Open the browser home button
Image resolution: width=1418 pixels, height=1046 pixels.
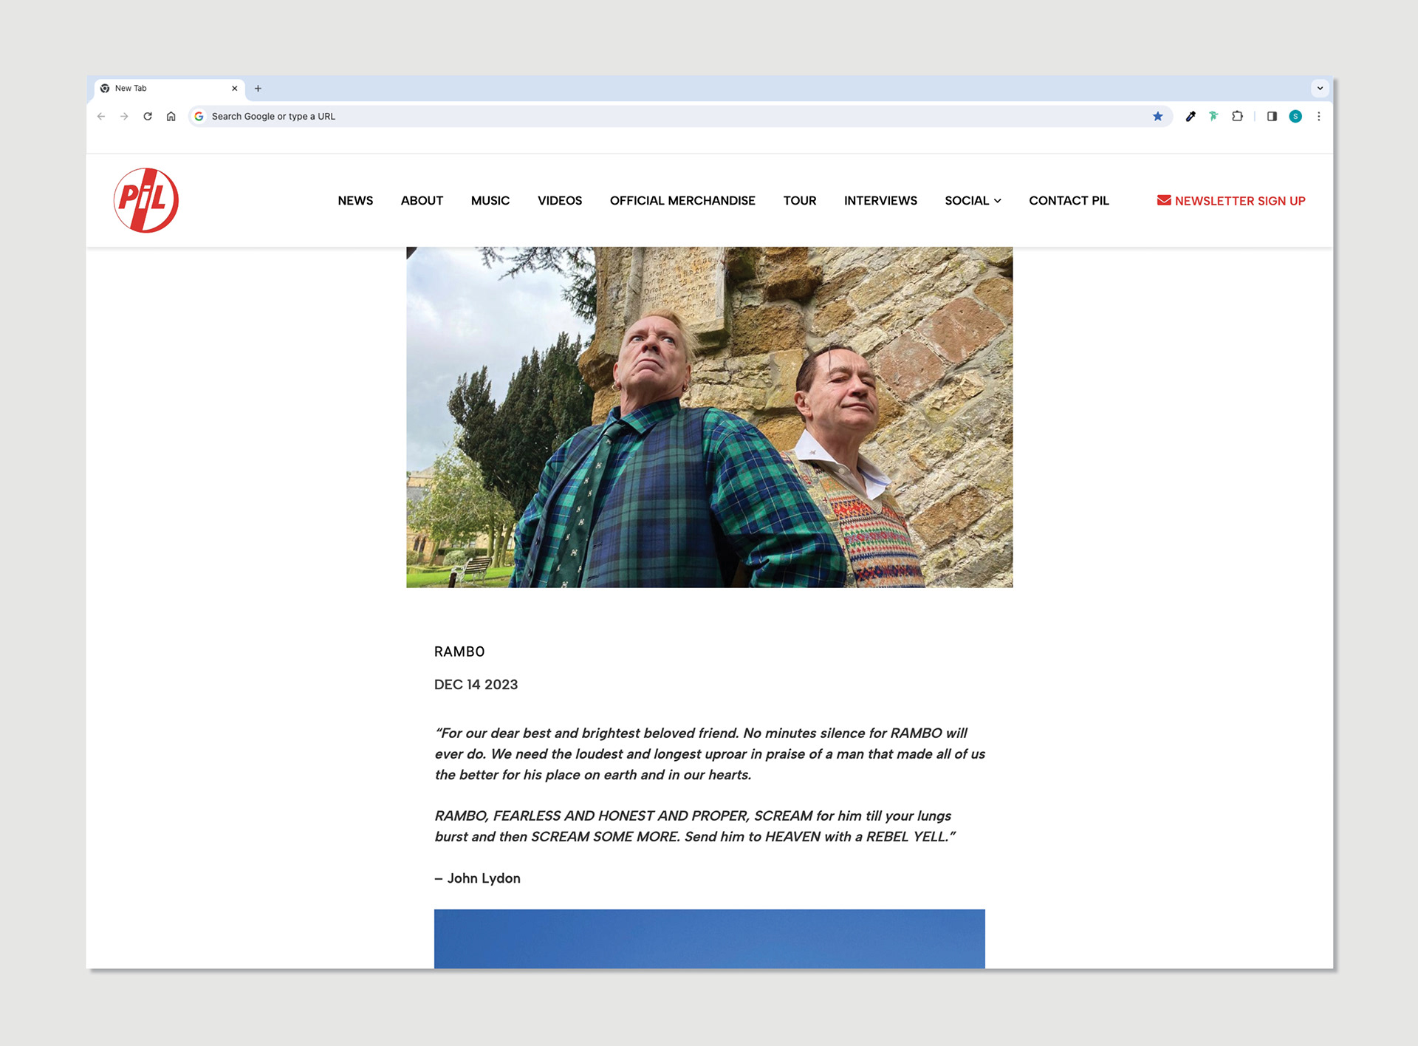coord(171,116)
